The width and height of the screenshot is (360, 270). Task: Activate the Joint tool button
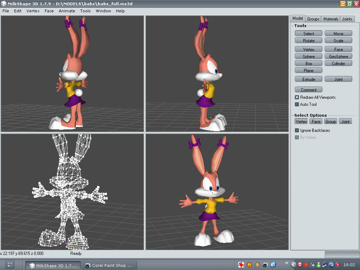[x=339, y=79]
